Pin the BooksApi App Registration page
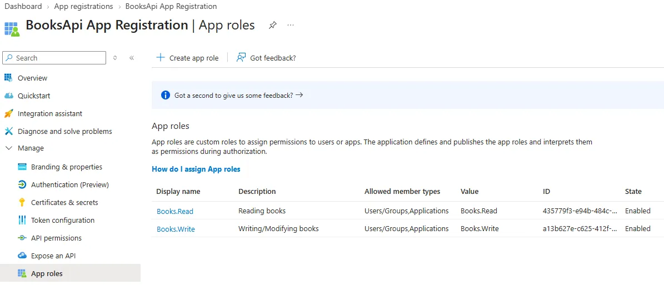This screenshot has width=664, height=285. [273, 26]
